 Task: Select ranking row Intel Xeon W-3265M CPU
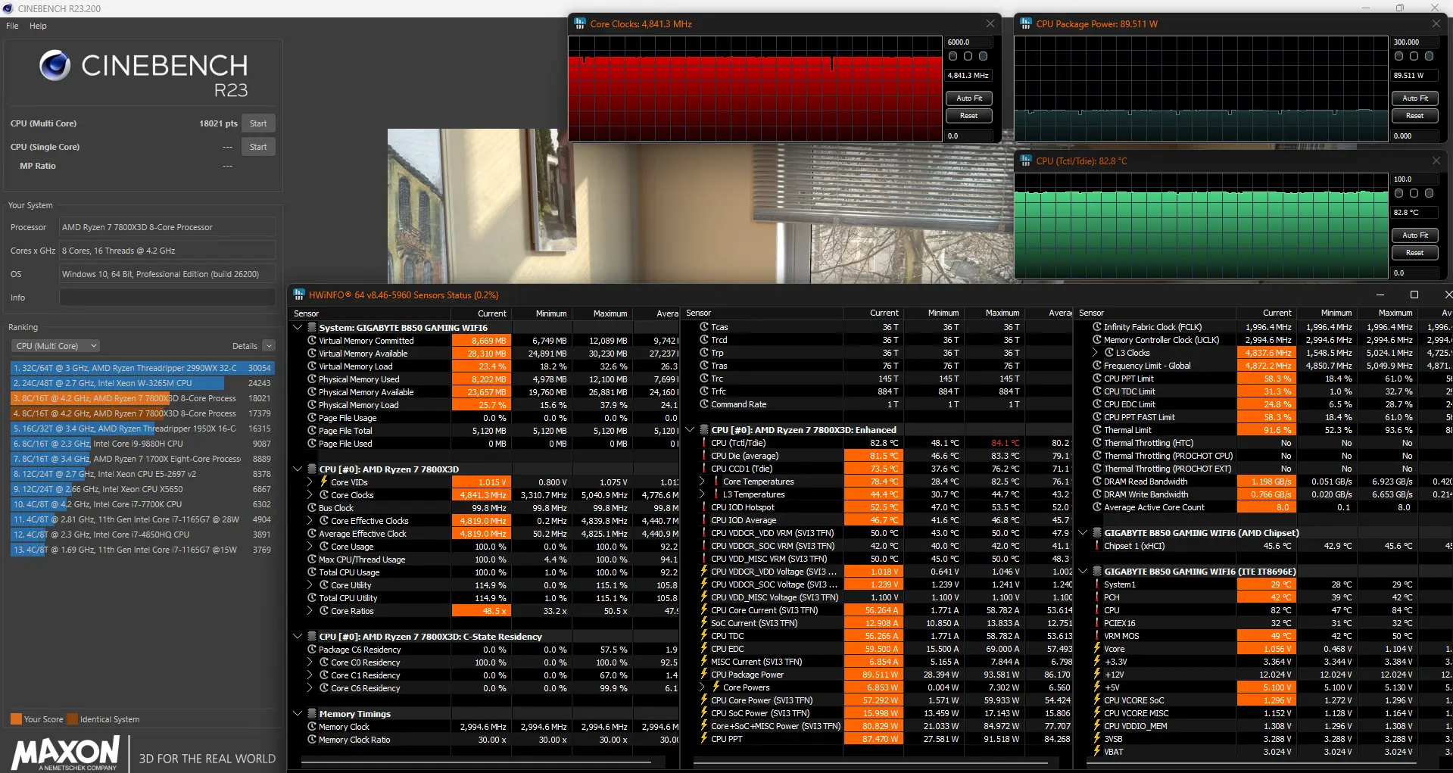pyautogui.click(x=142, y=383)
